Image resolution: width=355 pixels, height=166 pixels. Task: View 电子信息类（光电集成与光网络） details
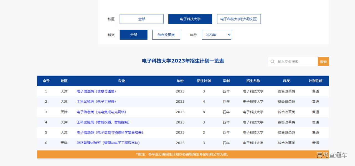pos(102,112)
